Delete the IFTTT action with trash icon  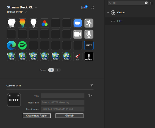pos(92,85)
